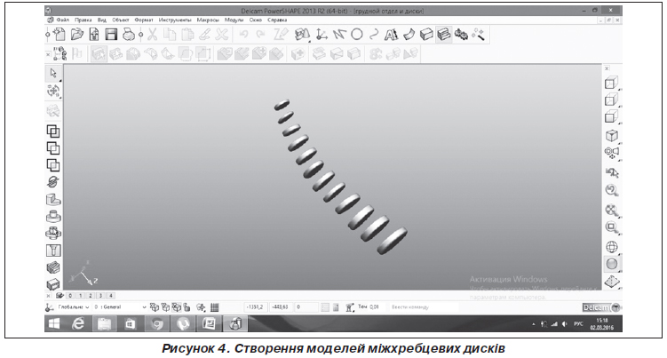
Task: Click the volume speaker tray icon
Action: point(565,324)
